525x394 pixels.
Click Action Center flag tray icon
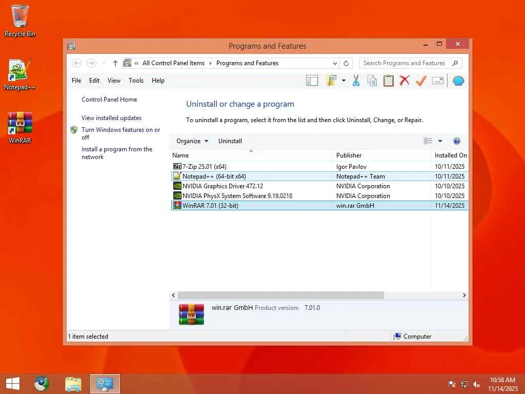pyautogui.click(x=452, y=384)
